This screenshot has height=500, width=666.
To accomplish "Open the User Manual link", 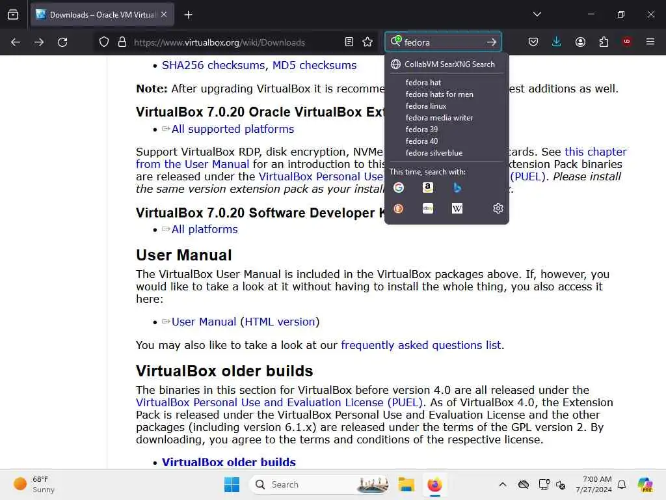I will click(x=204, y=322).
